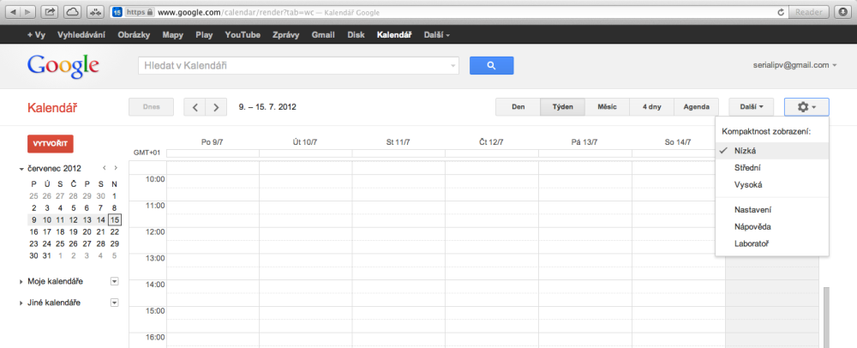Click So 14/7 day header
857x348 pixels.
pos(678,142)
